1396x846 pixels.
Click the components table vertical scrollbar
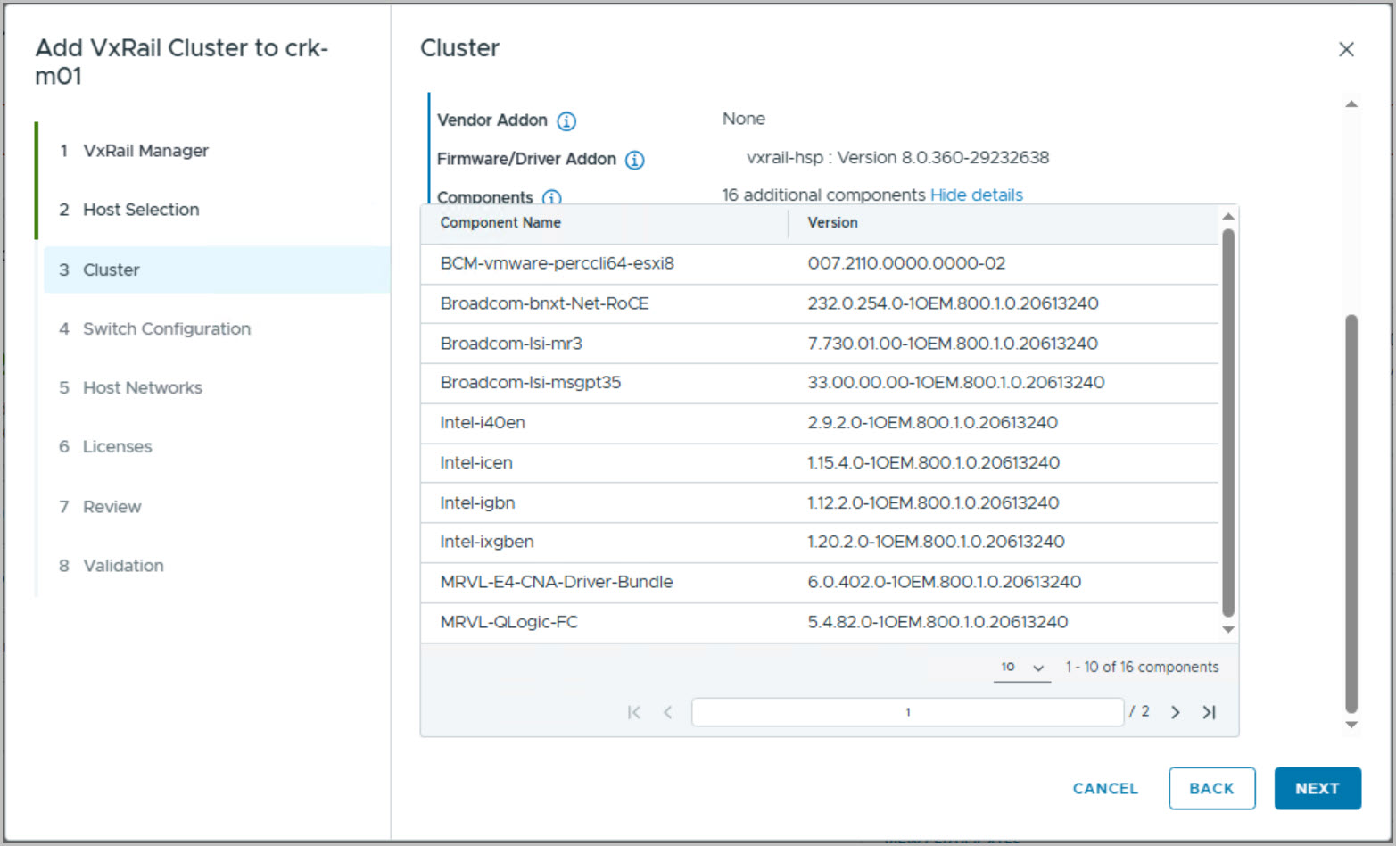point(1228,423)
